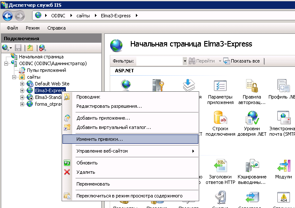Viewport: 295px width, 208px height.
Task: Open Строки подключения database icon
Action: 220,118
